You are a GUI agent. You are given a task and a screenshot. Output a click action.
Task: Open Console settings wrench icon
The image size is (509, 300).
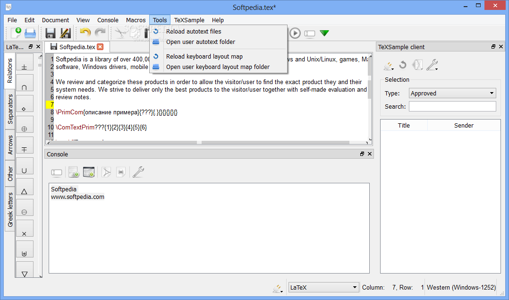click(x=138, y=172)
